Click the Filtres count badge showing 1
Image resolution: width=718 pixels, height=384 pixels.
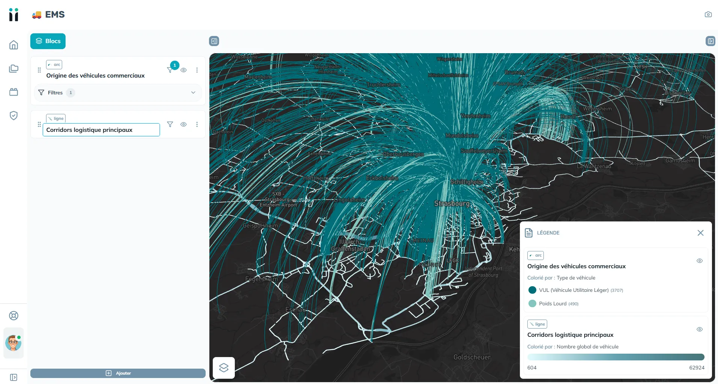(71, 93)
